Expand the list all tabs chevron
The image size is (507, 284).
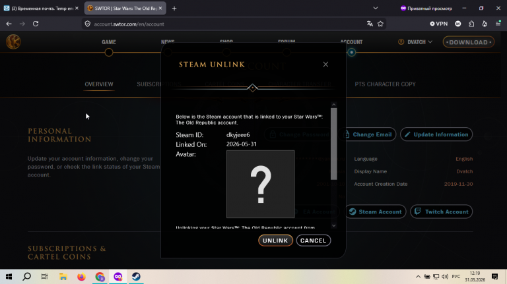click(x=376, y=9)
